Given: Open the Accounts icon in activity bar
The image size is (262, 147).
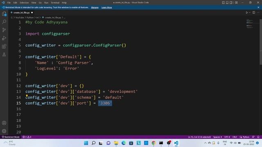Looking at the screenshot, I should pyautogui.click(x=4, y=123).
